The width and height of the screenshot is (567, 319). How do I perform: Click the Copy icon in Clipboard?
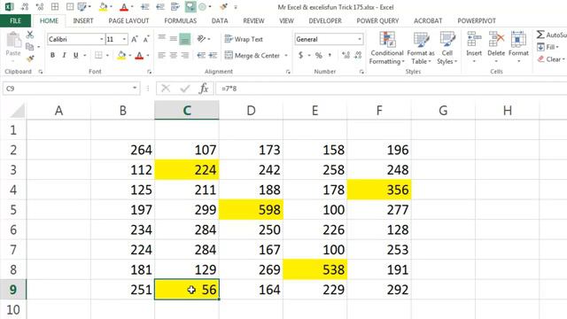(x=29, y=47)
